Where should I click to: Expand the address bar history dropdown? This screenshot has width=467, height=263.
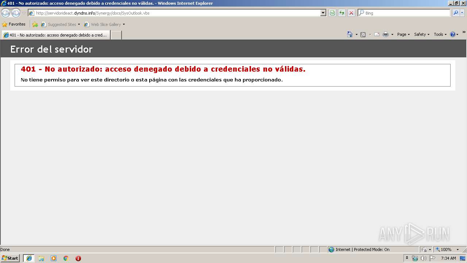point(323,13)
